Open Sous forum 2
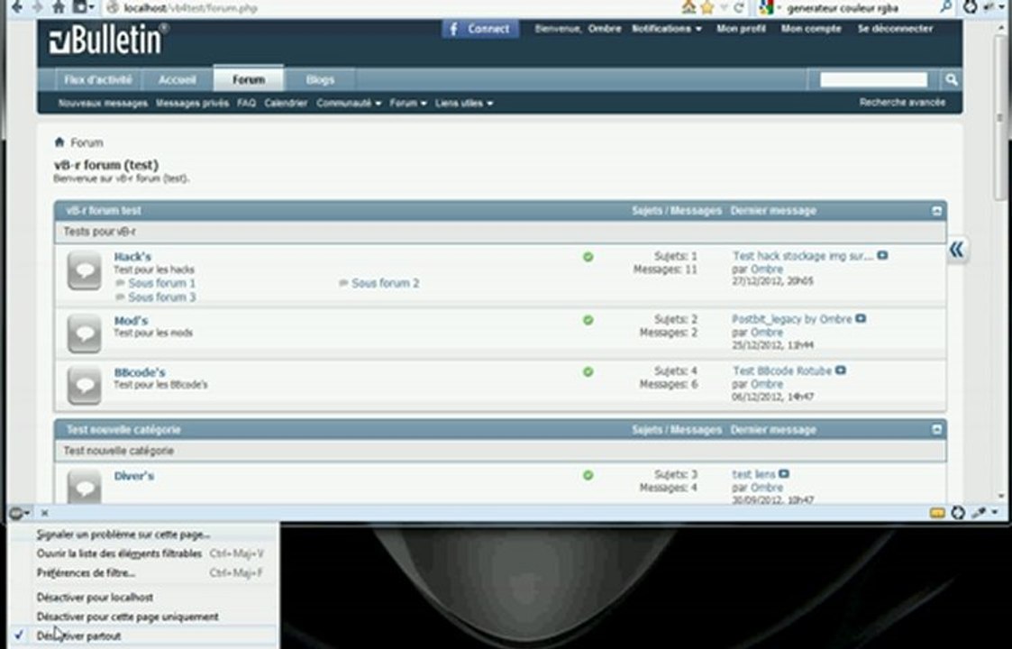 (x=386, y=284)
